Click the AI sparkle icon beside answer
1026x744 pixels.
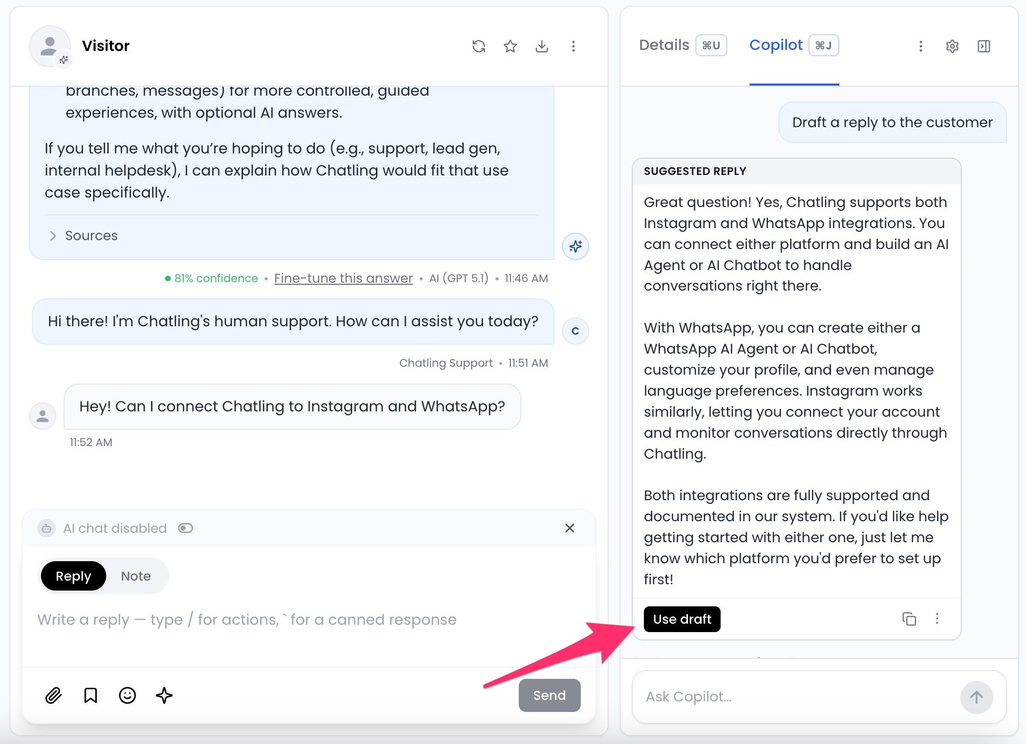point(576,246)
